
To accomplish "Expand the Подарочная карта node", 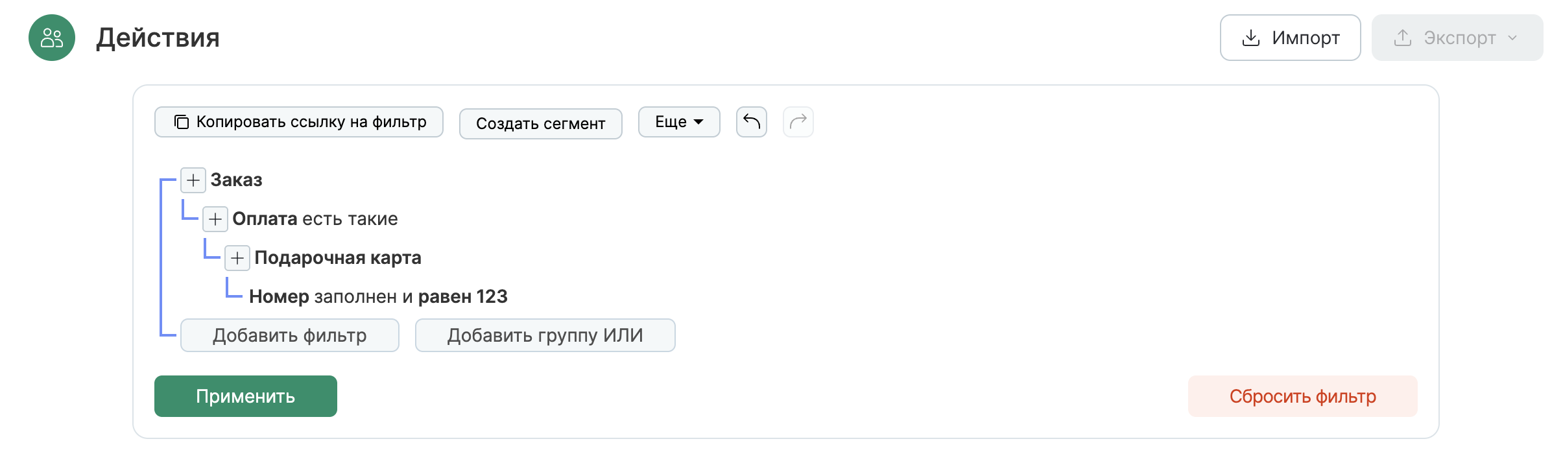I will point(237,258).
